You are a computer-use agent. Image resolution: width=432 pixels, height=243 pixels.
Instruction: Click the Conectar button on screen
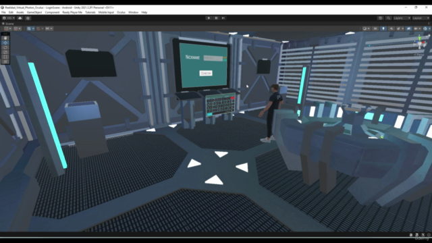pos(205,74)
